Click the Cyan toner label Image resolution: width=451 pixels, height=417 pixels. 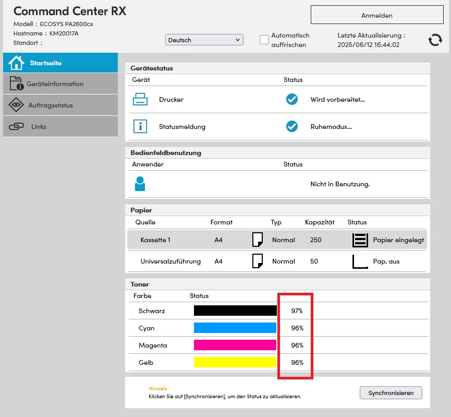147,328
